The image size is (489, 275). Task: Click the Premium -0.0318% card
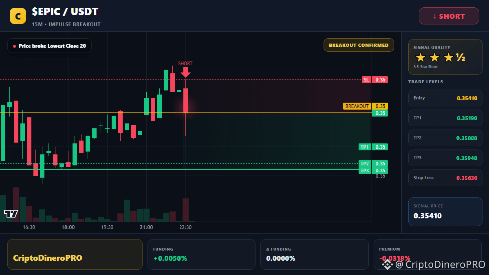(x=427, y=254)
